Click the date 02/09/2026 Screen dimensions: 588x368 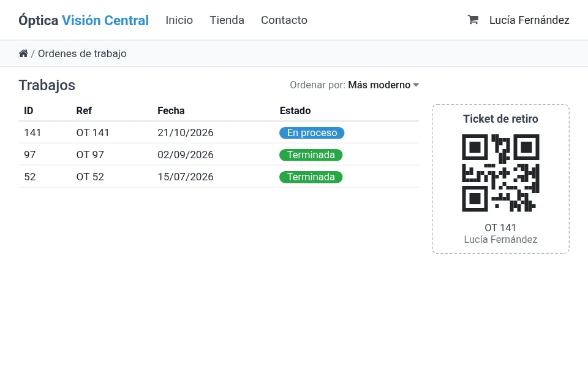[185, 155]
